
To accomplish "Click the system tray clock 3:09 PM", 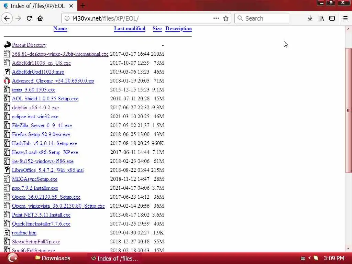I will (334, 258).
